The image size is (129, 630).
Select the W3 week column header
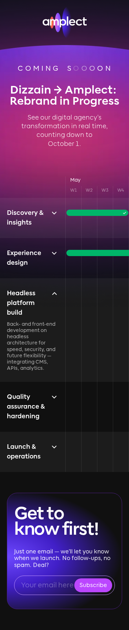[105, 190]
